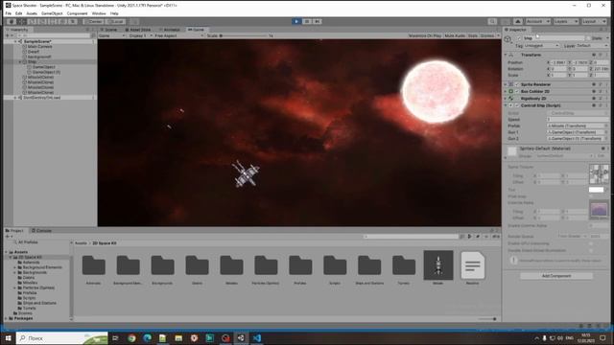Start the game with the Play button
The width and height of the screenshot is (614, 345).
(296, 21)
